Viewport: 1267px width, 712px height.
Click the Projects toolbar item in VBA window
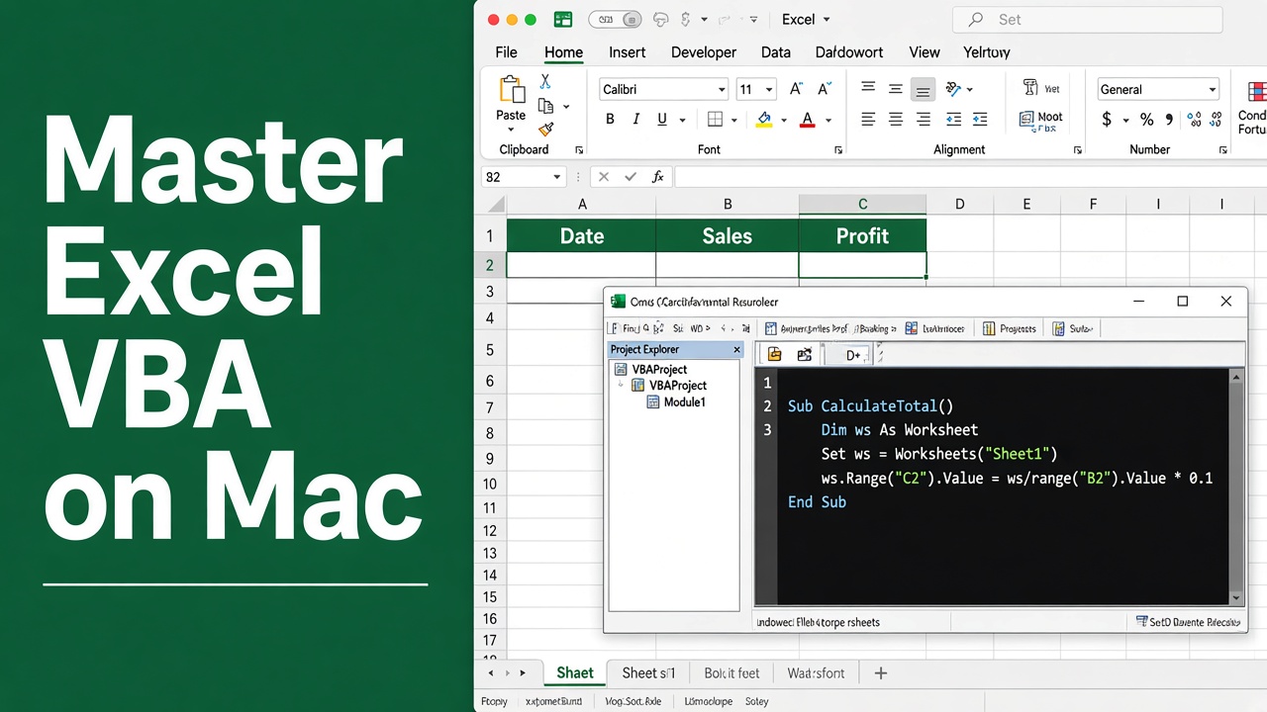click(1009, 328)
